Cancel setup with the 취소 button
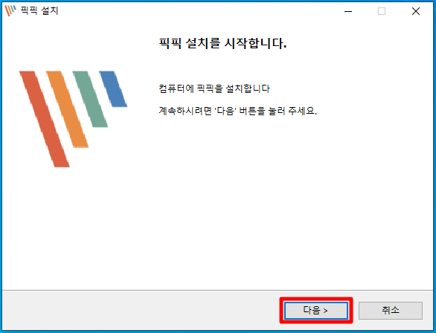 click(x=391, y=310)
